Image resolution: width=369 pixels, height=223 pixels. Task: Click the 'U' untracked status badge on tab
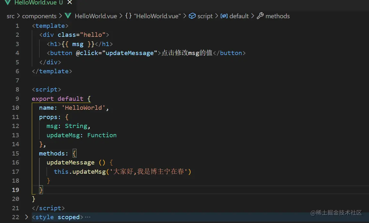pyautogui.click(x=61, y=3)
